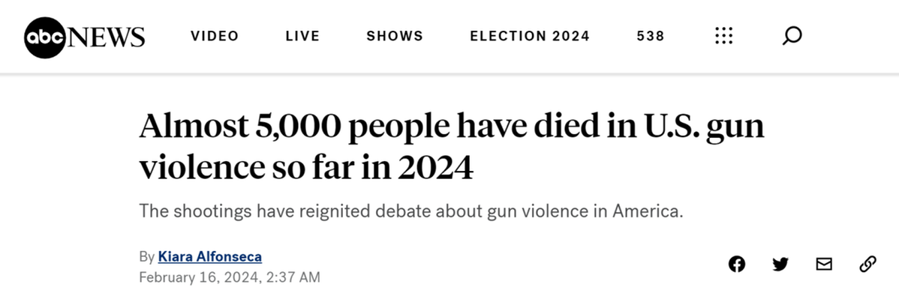Open the search magnifier icon
Image resolution: width=899 pixels, height=296 pixels.
pyautogui.click(x=792, y=36)
